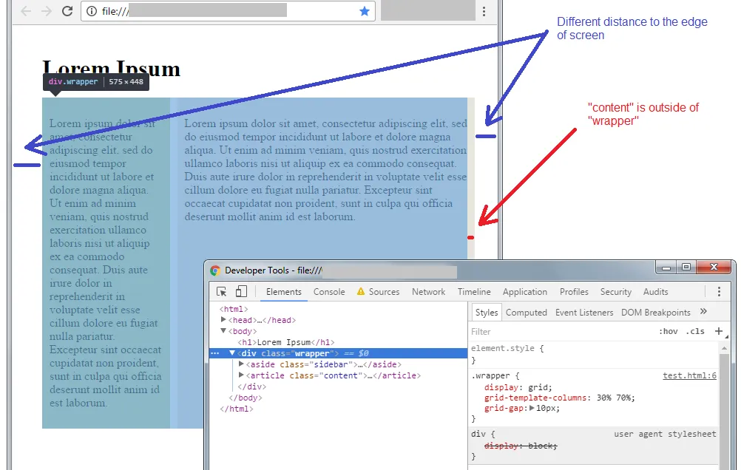Viewport: 741px width, 470px height.
Task: Toggle the :hov element state panel
Action: 669,332
